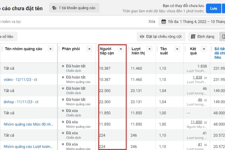The image size is (225, 150).
Task: Click frequency 1,00 in 'Mức độ nh...' row
Action: click(x=162, y=124)
